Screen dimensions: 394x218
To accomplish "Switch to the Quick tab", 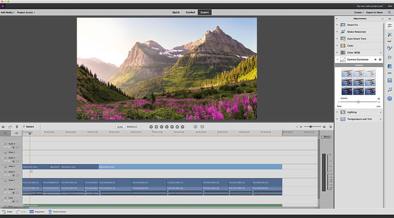I will point(176,12).
